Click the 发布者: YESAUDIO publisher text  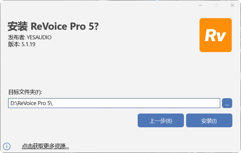click(30, 37)
